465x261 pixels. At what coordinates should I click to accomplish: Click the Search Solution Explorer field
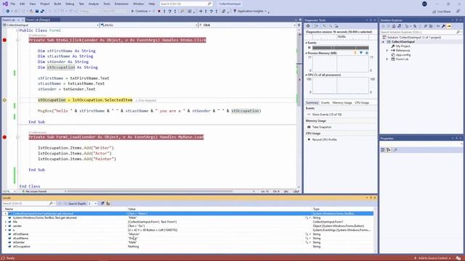pyautogui.click(x=418, y=32)
